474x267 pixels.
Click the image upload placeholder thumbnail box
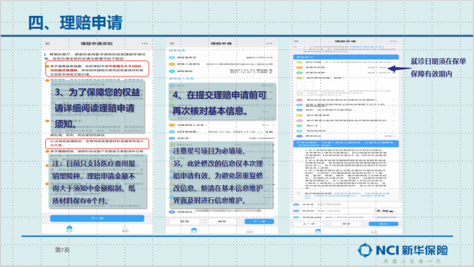click(305, 85)
